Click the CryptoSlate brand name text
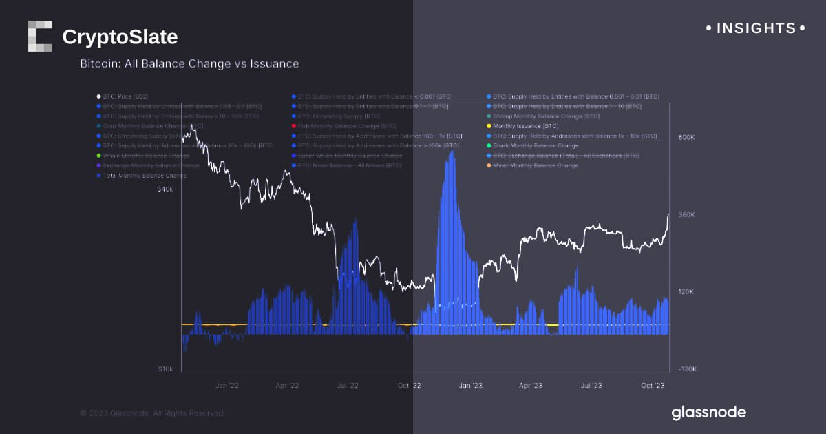 point(120,37)
